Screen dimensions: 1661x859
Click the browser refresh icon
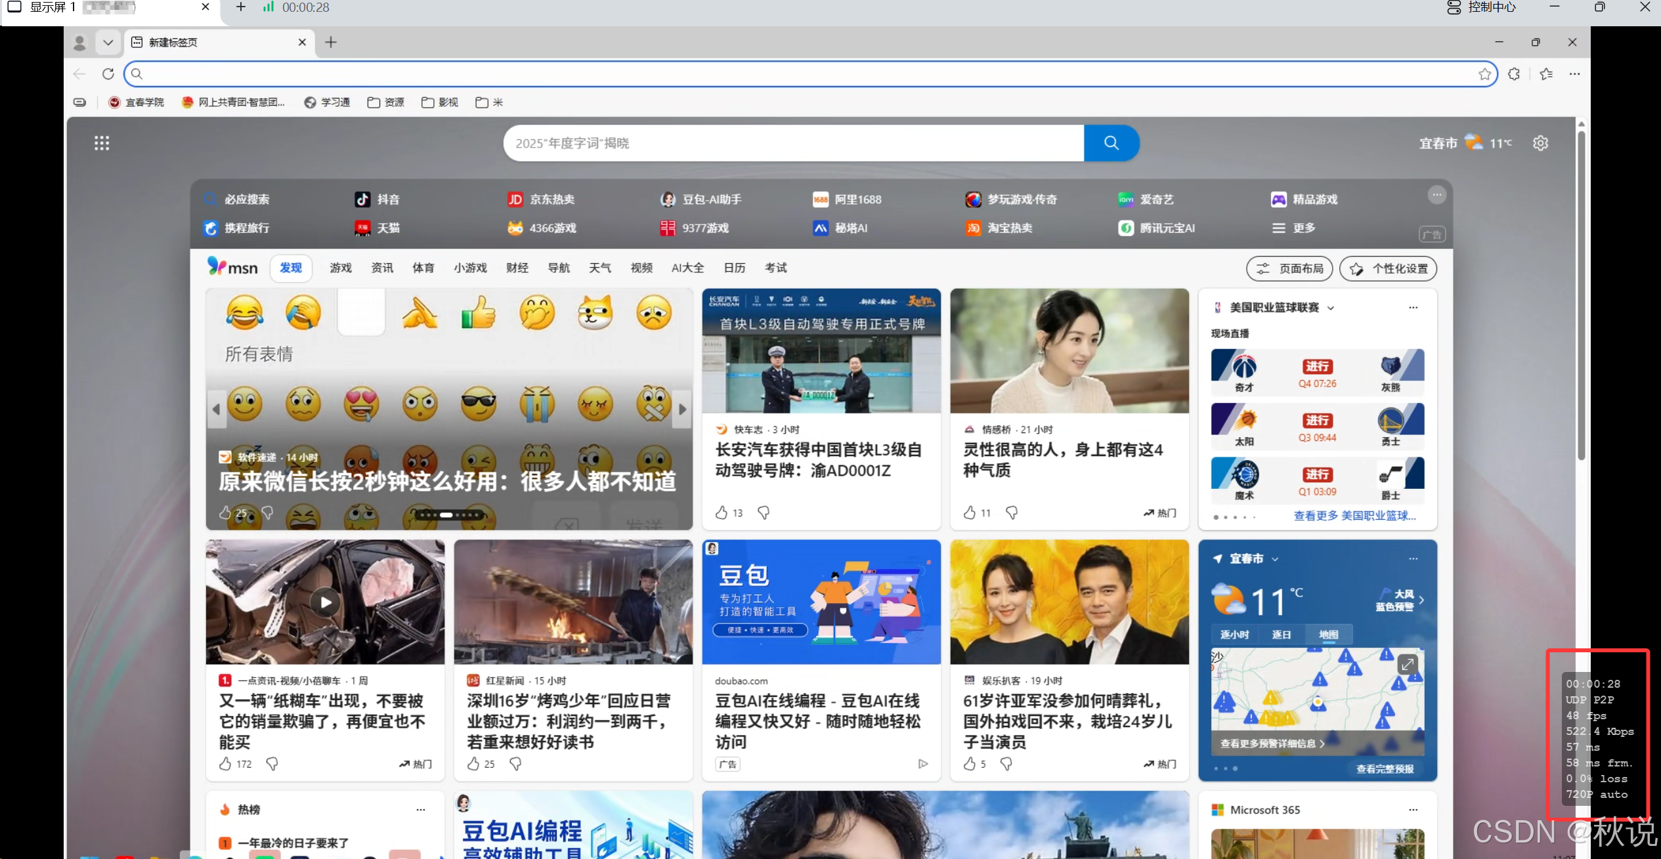[108, 73]
